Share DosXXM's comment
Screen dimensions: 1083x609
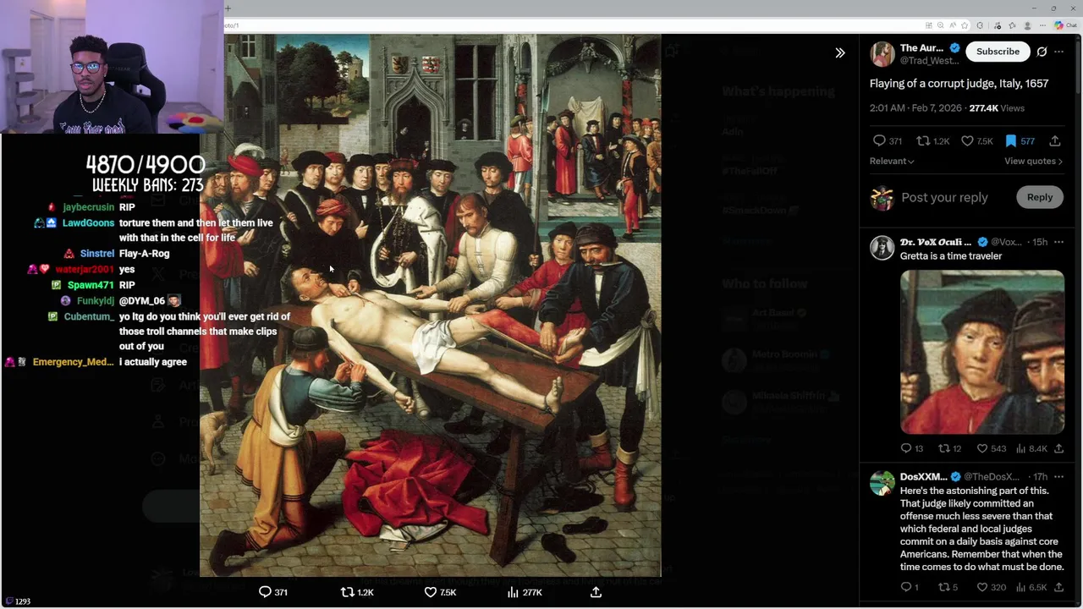pos(1058,587)
